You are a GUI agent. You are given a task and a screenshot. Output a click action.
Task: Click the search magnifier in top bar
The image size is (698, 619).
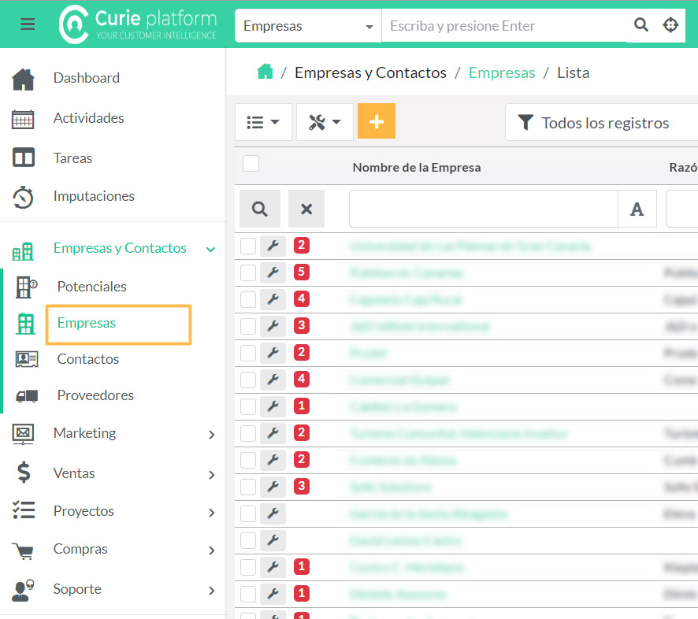coord(641,25)
